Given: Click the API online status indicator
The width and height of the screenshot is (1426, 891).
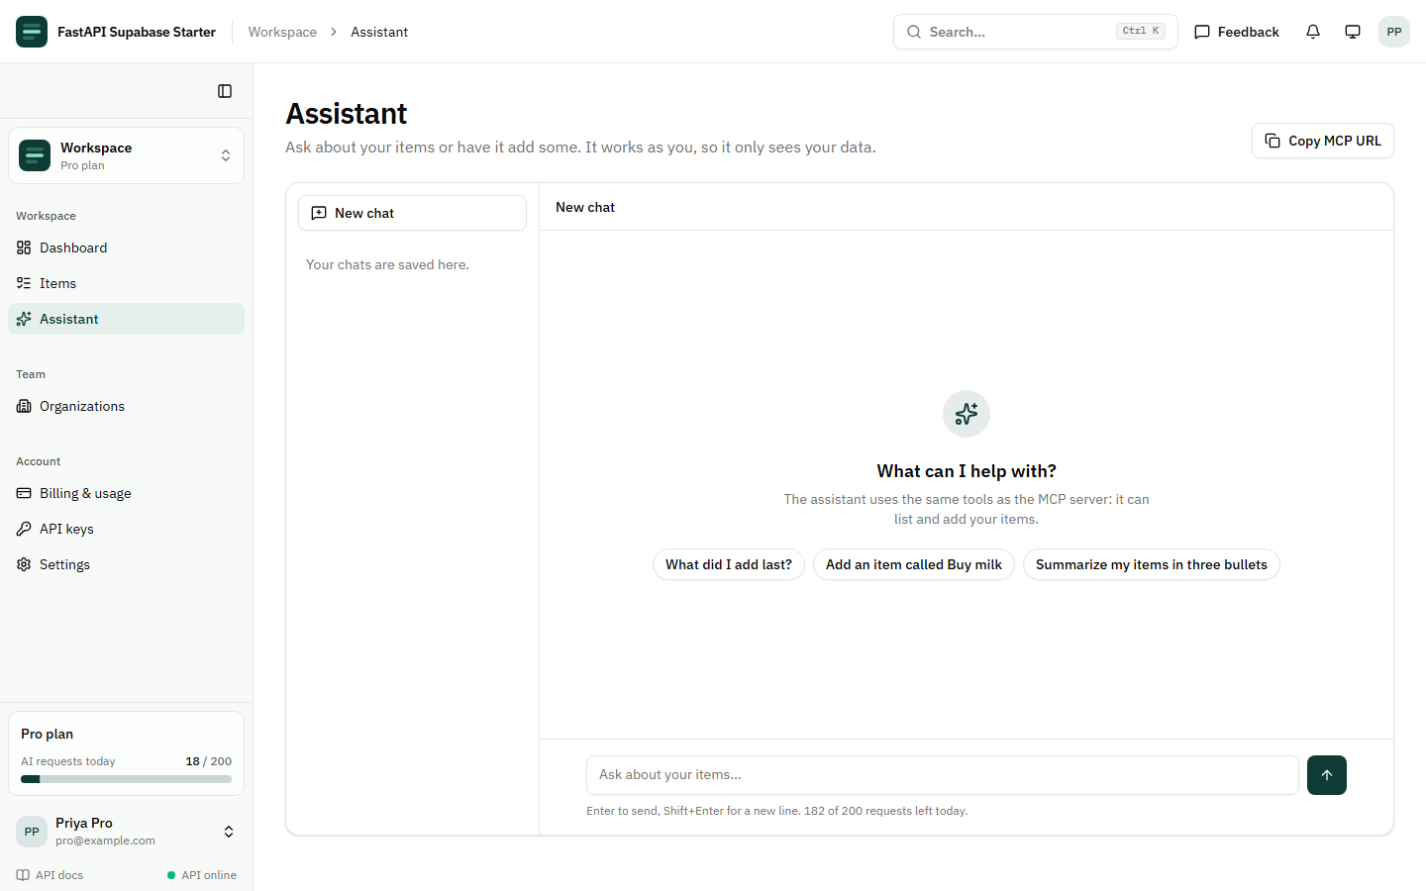Looking at the screenshot, I should point(202,875).
